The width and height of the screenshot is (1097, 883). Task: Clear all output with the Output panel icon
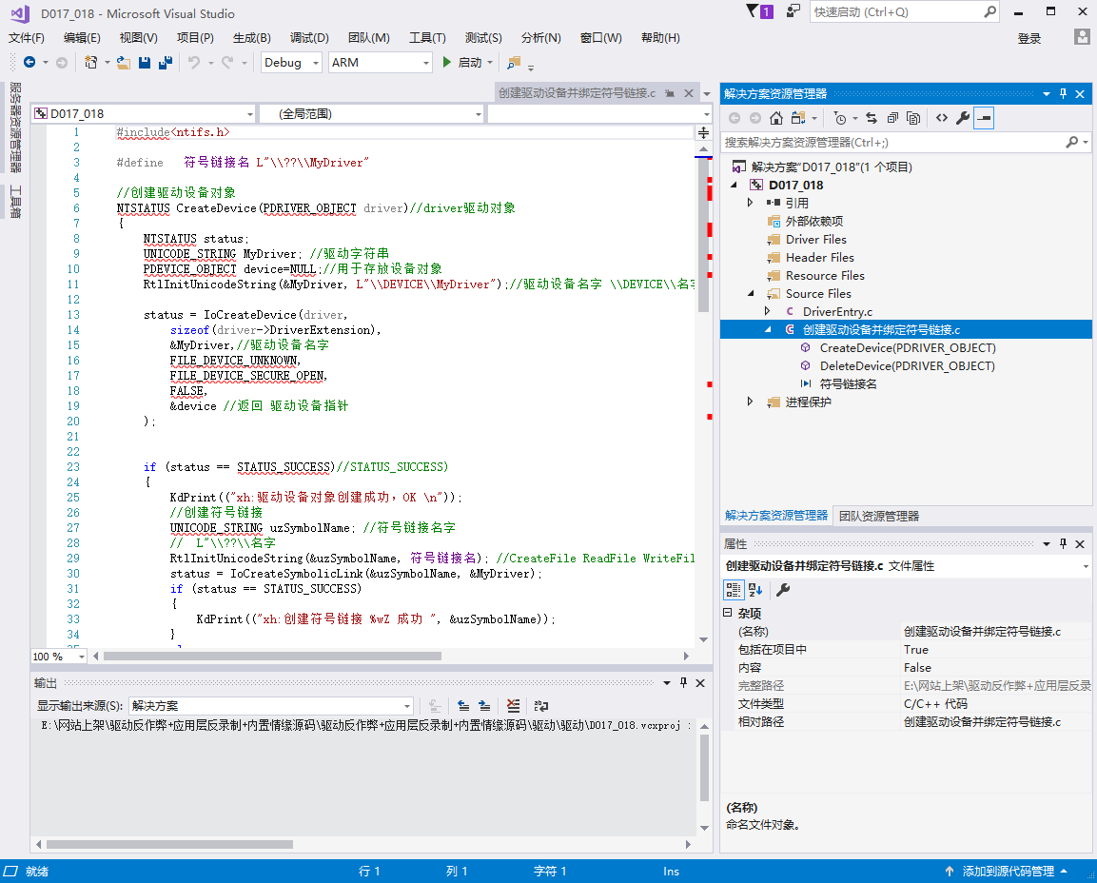pos(514,706)
